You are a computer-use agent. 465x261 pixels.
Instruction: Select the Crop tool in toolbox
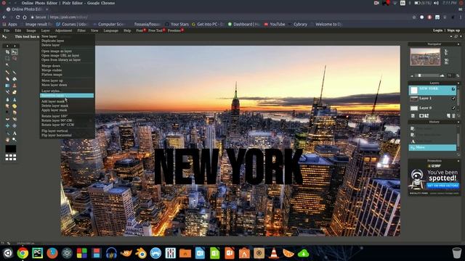(7, 52)
